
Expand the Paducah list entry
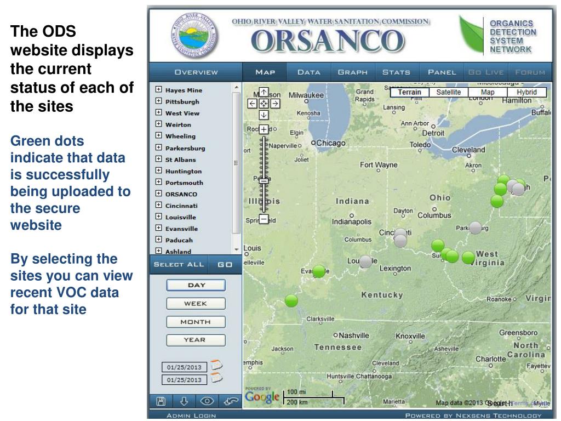click(x=158, y=239)
